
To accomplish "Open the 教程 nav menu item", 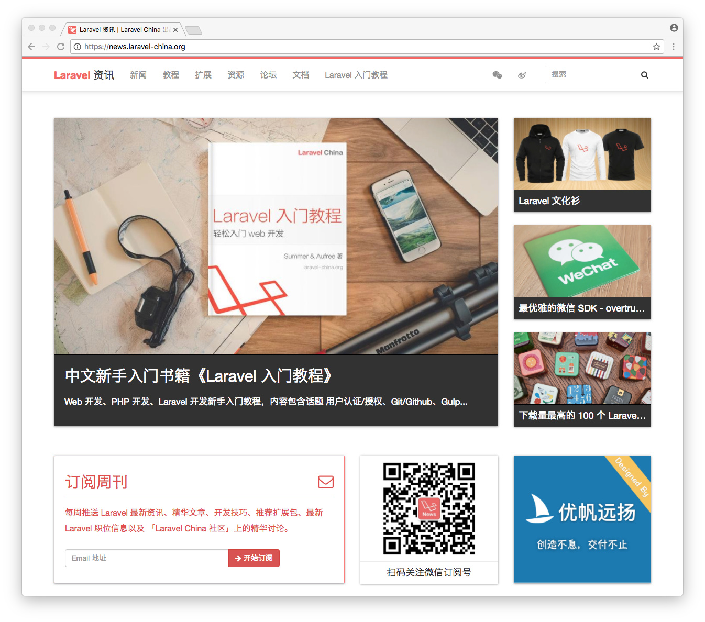I will 171,75.
